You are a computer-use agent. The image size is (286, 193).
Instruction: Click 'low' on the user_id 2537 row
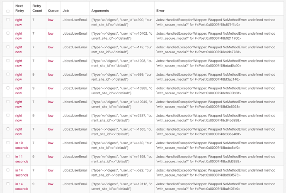pos(51,115)
